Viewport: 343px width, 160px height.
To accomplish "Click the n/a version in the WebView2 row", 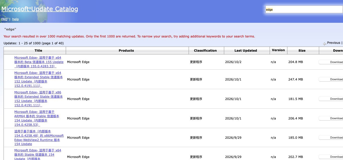I will coord(273,138).
